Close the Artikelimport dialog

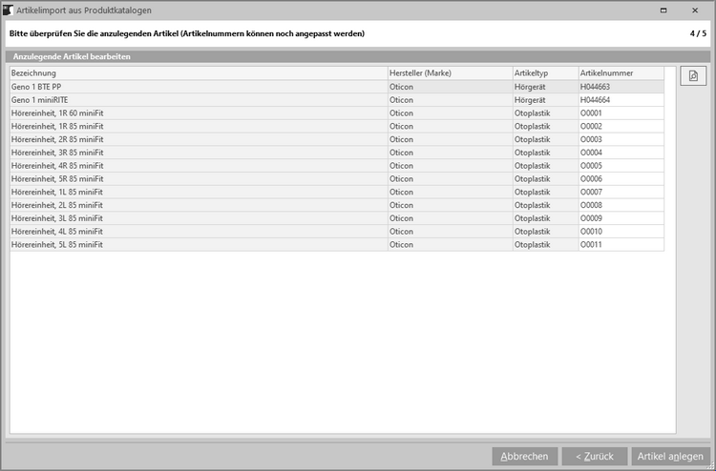tap(695, 10)
